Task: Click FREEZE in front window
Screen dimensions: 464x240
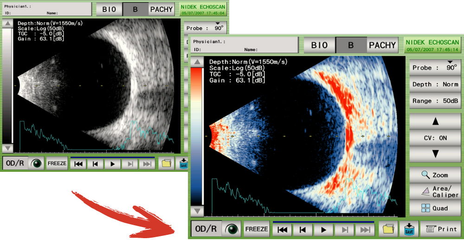Action: 257,229
